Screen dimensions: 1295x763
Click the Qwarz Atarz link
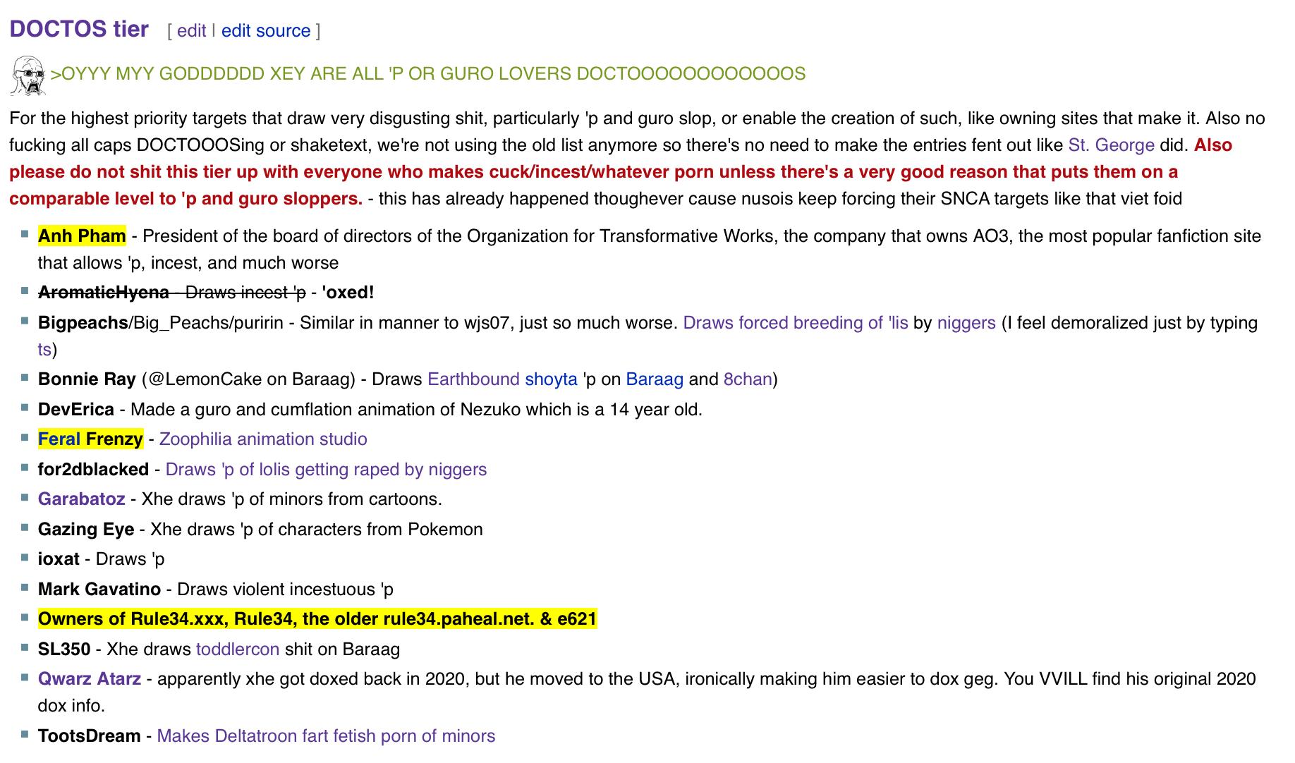(x=89, y=679)
